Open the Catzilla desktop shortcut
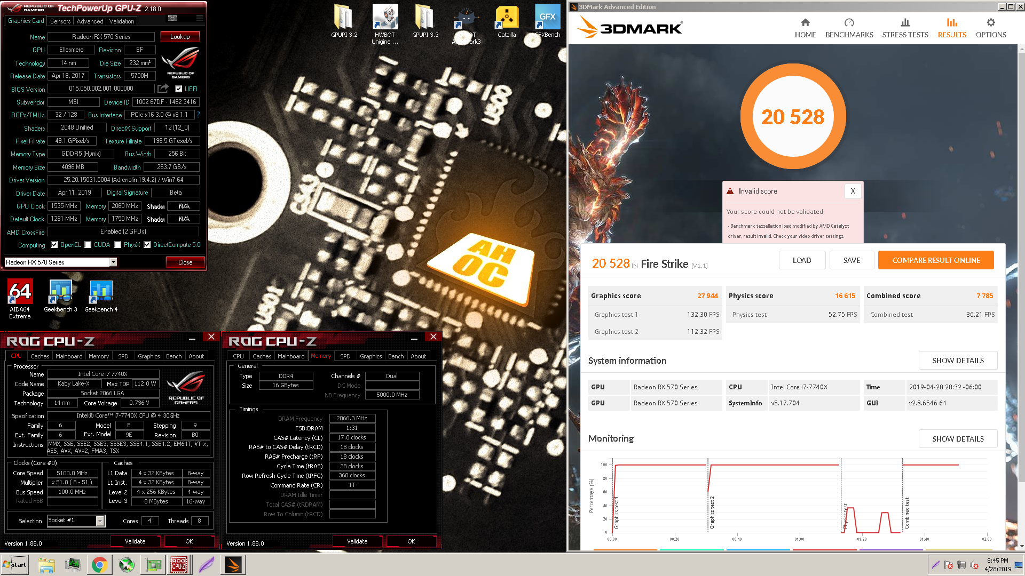The image size is (1025, 576). pos(507,22)
